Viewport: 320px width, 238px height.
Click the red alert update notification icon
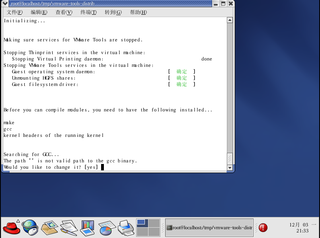coord(263,228)
